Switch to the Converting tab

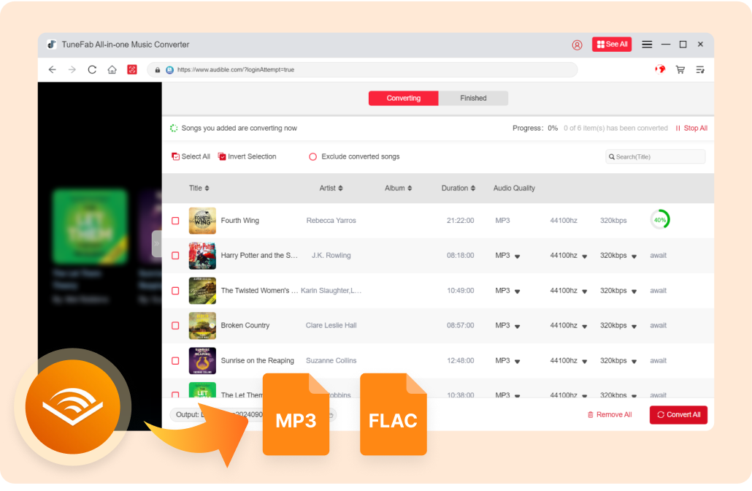click(x=403, y=98)
